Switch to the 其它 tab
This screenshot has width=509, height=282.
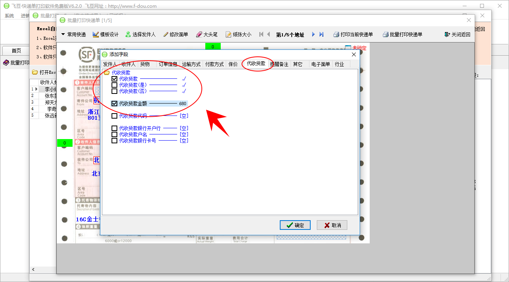(298, 64)
